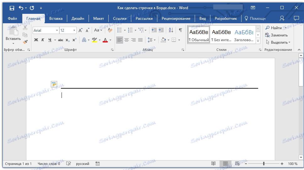
Task: Open proofing check icon in status bar
Action: click(x=68, y=164)
